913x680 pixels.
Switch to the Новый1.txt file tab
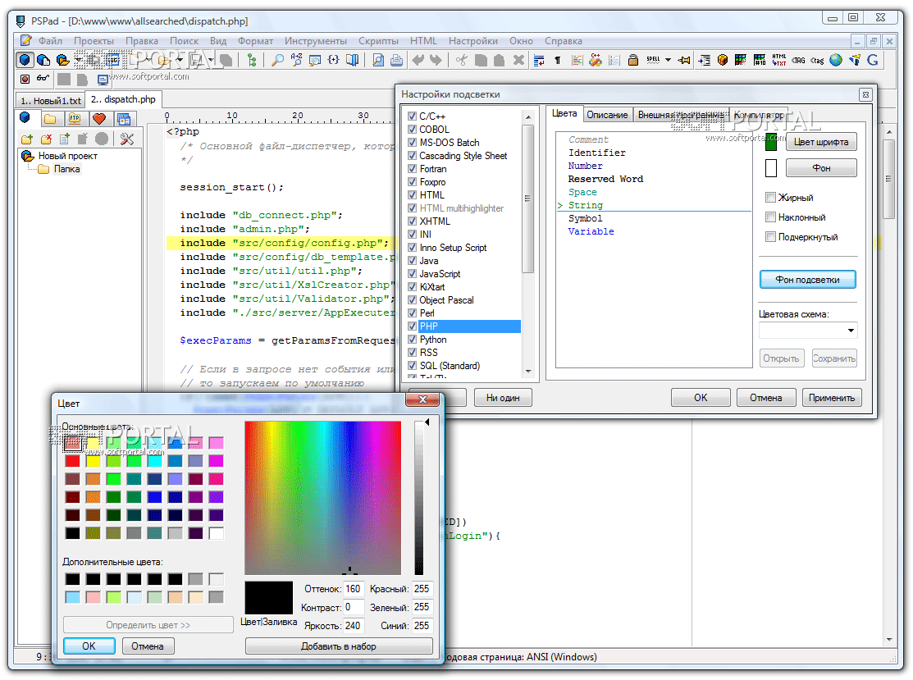[x=50, y=100]
